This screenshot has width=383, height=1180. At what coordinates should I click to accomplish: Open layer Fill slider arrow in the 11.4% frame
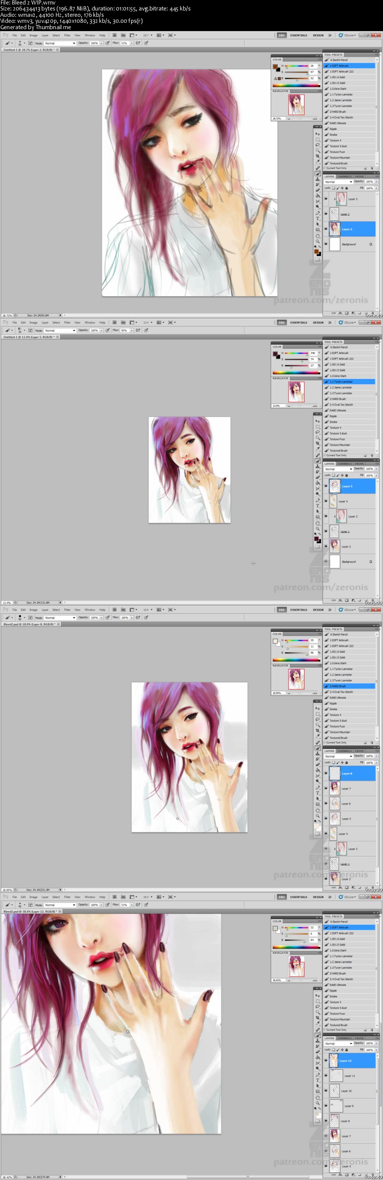pos(377,475)
